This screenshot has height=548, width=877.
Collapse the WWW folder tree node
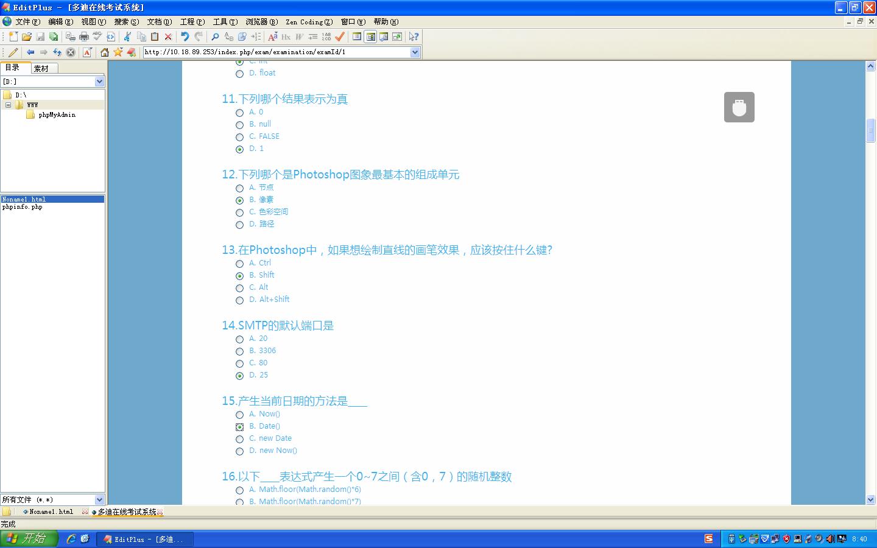click(9, 105)
